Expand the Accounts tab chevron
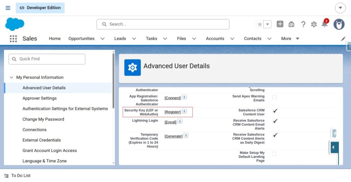Viewport: 351px width, 182px height. point(232,38)
